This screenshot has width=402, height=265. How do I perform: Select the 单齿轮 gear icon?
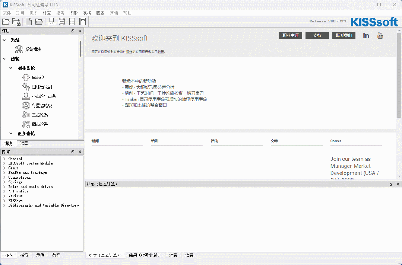pos(26,77)
